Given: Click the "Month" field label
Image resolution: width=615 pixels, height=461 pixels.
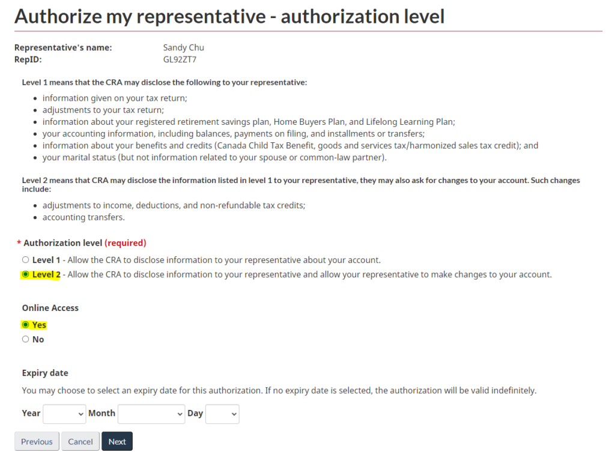Looking at the screenshot, I should (x=101, y=413).
